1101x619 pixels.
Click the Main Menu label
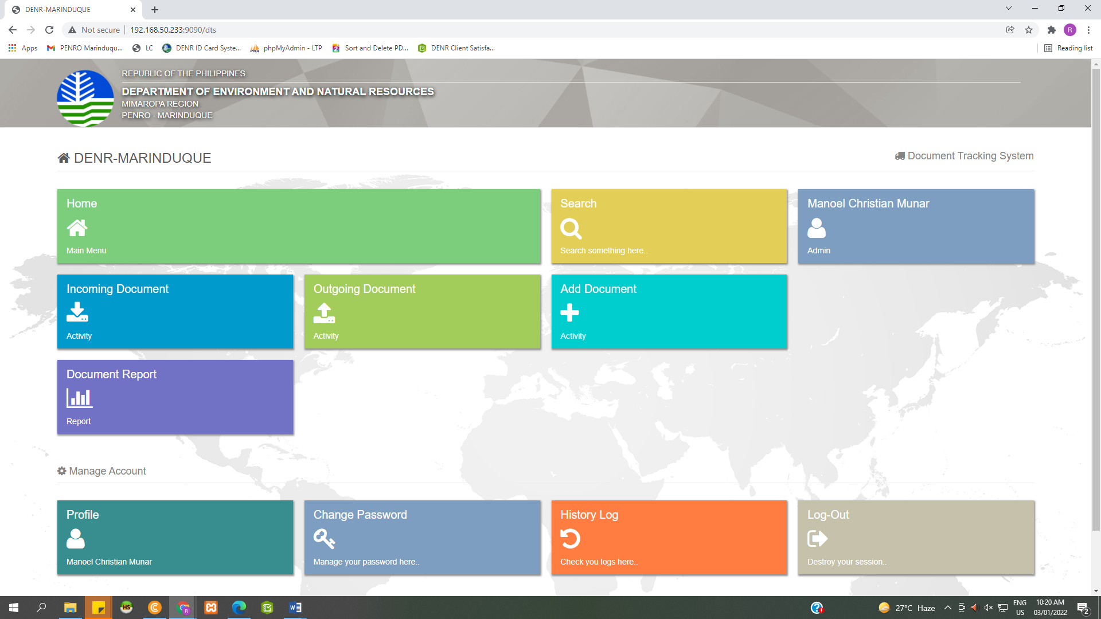(86, 250)
